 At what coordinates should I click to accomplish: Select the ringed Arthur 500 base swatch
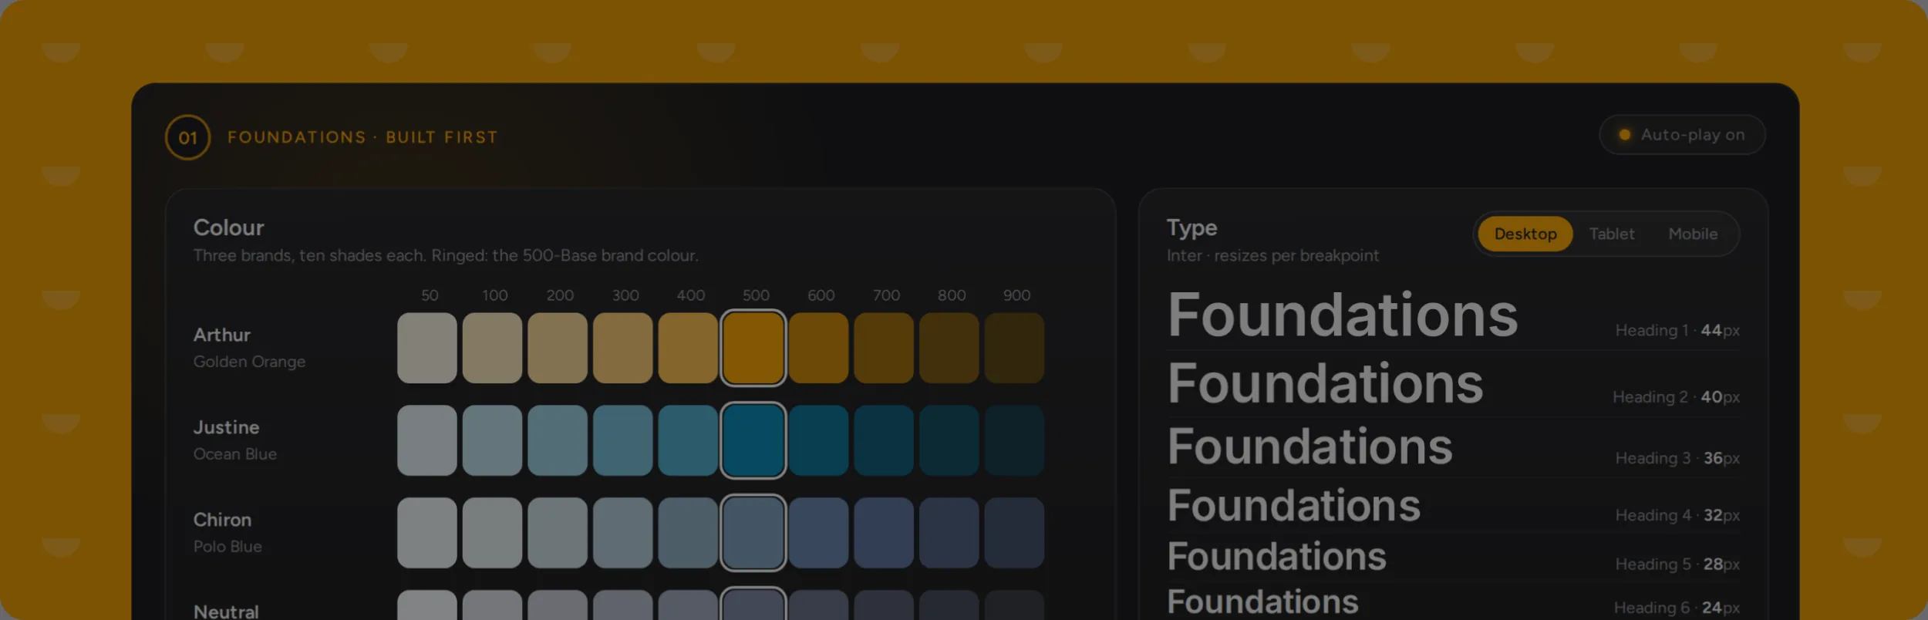tap(753, 348)
